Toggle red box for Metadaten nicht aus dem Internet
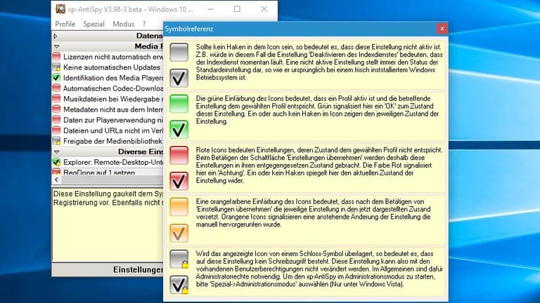This screenshot has height=303, width=540. (x=56, y=109)
